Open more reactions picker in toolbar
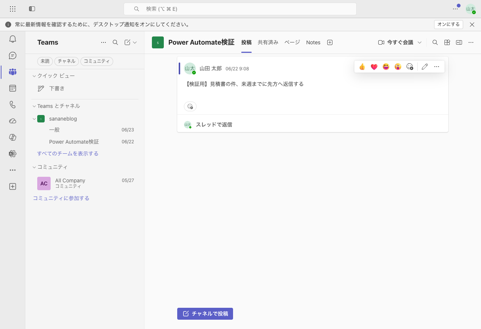 [410, 67]
